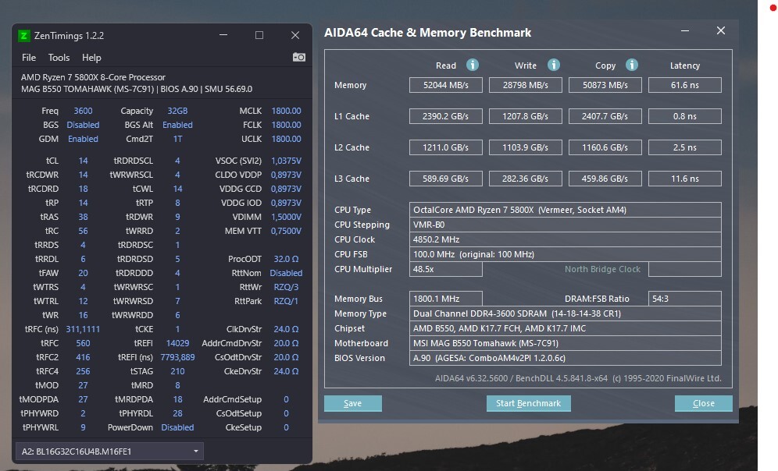Click the Memory Write value 28798 MB/s
The image size is (778, 471).
click(526, 85)
